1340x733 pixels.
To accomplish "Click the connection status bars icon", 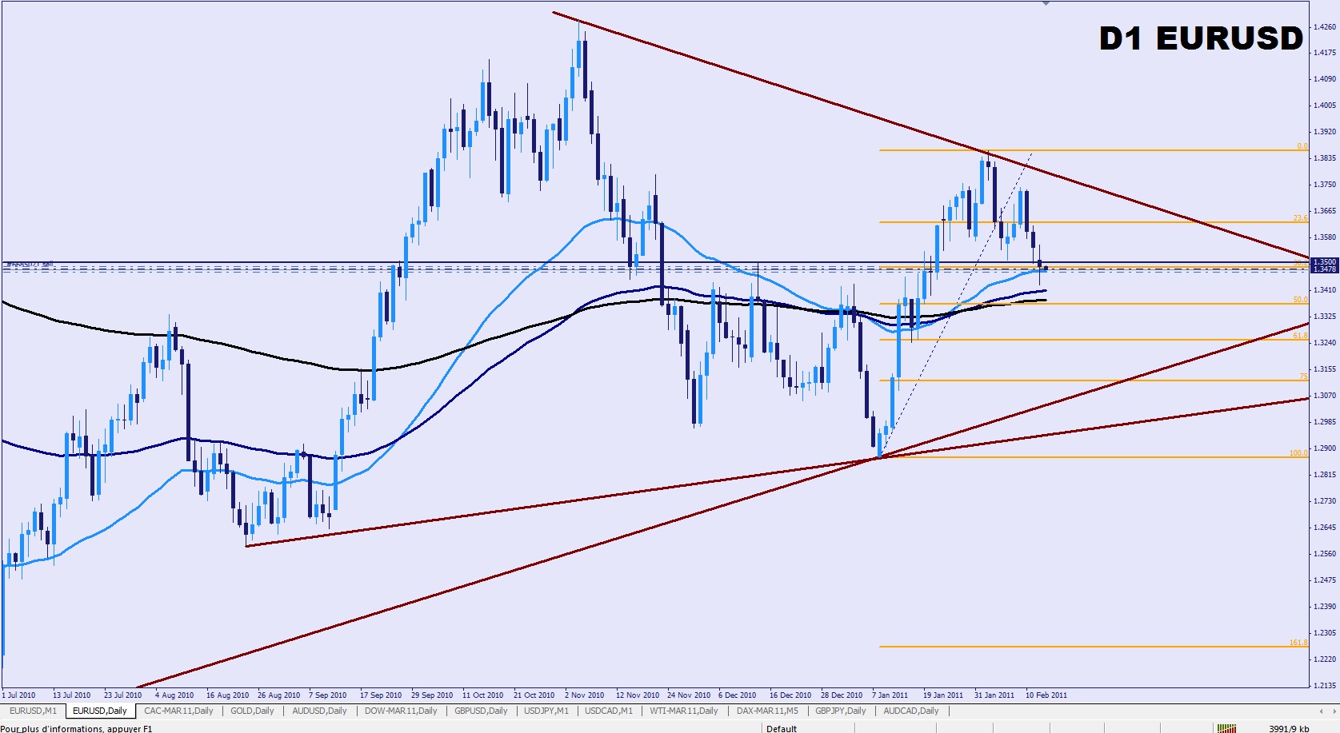I will (x=1226, y=728).
